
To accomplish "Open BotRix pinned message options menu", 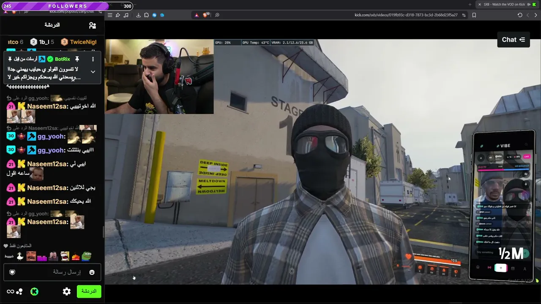I will pos(93,59).
